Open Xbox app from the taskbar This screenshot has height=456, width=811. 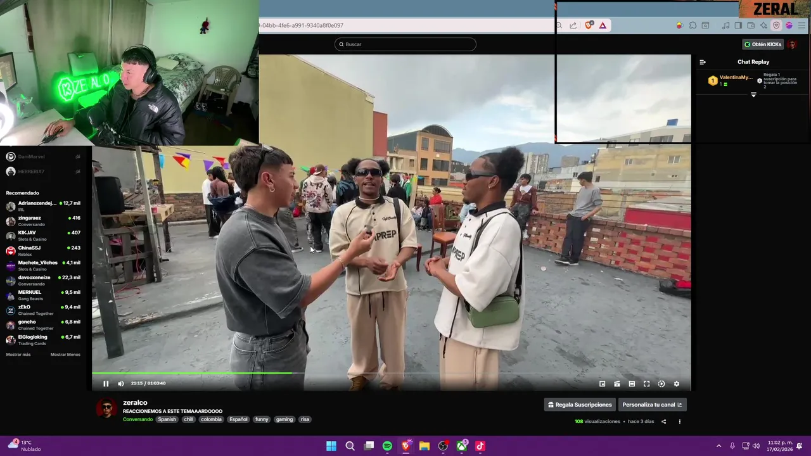[x=462, y=446]
